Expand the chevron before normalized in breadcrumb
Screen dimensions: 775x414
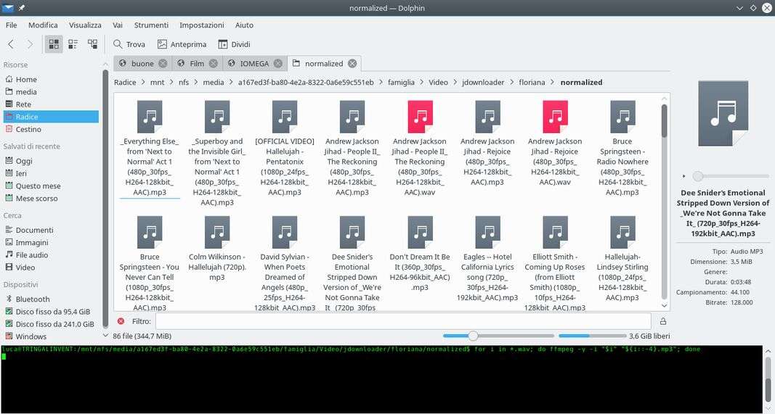pos(553,83)
